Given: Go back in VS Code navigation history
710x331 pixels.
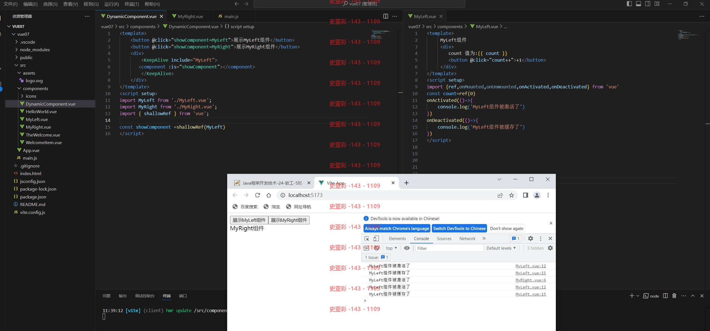Looking at the screenshot, I should (237, 4).
